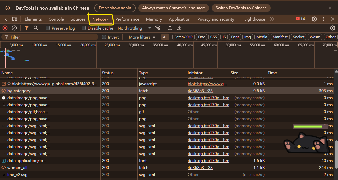Switch to the Elements tab

click(33, 19)
